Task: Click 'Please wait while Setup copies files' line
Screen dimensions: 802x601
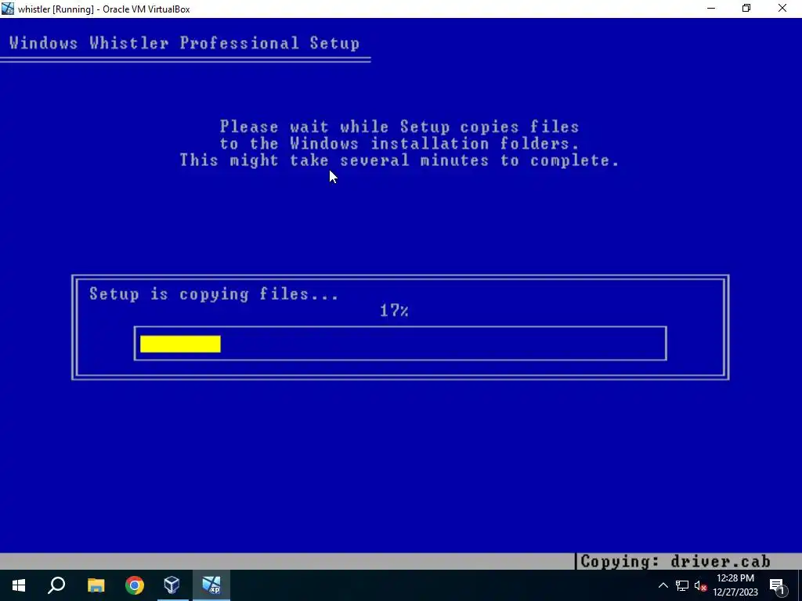Action: click(399, 127)
